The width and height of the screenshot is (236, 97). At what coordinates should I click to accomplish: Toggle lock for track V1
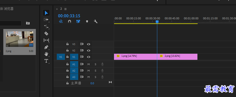pos(68,57)
